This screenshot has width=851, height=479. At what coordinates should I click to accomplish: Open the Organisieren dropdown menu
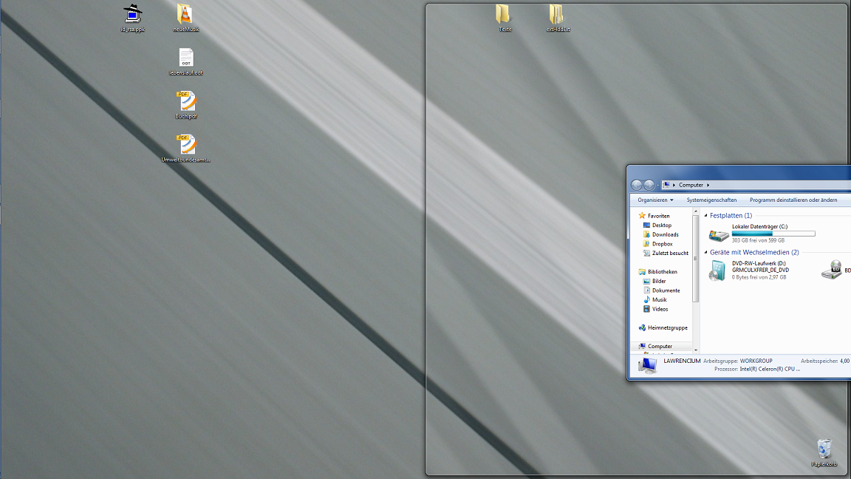tap(655, 200)
